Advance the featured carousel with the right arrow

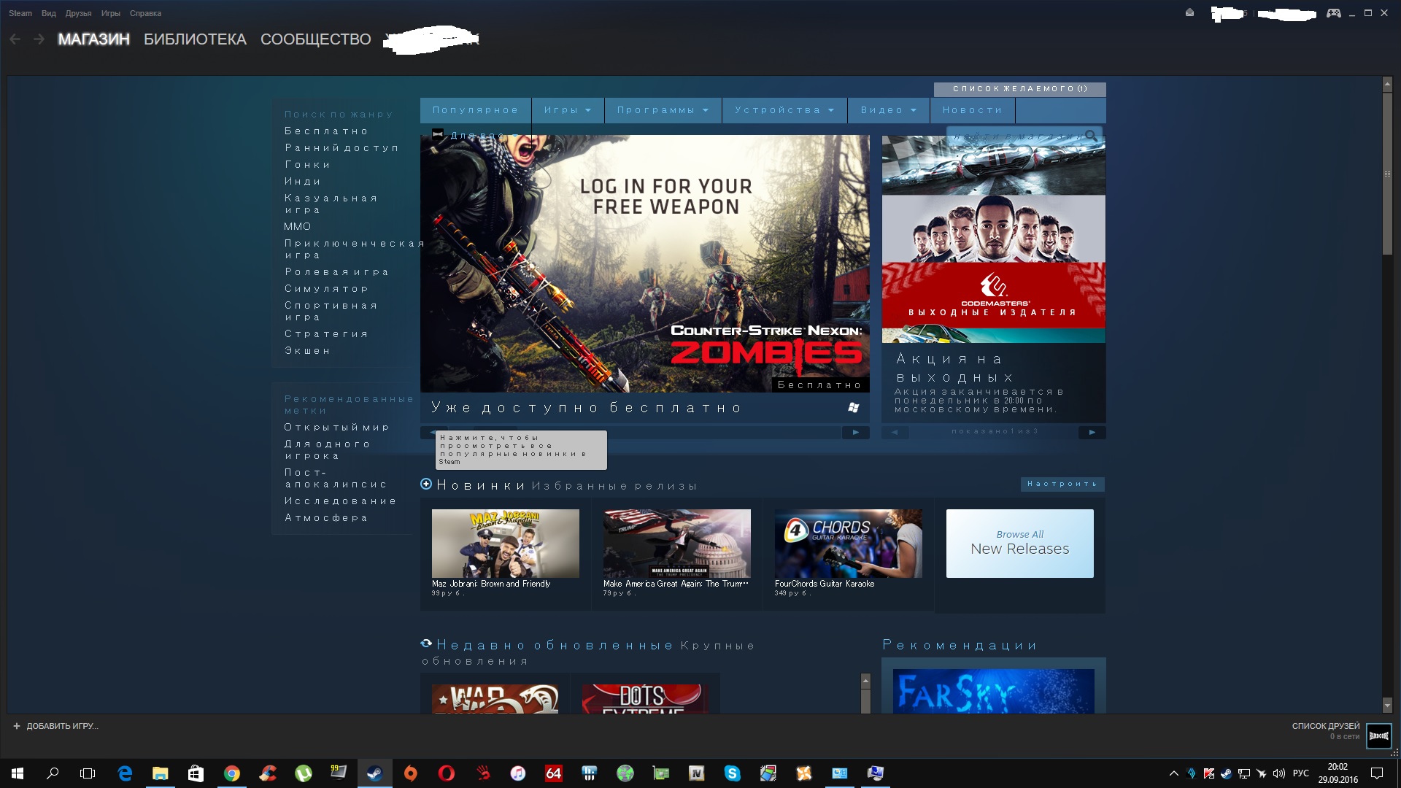[x=856, y=433]
